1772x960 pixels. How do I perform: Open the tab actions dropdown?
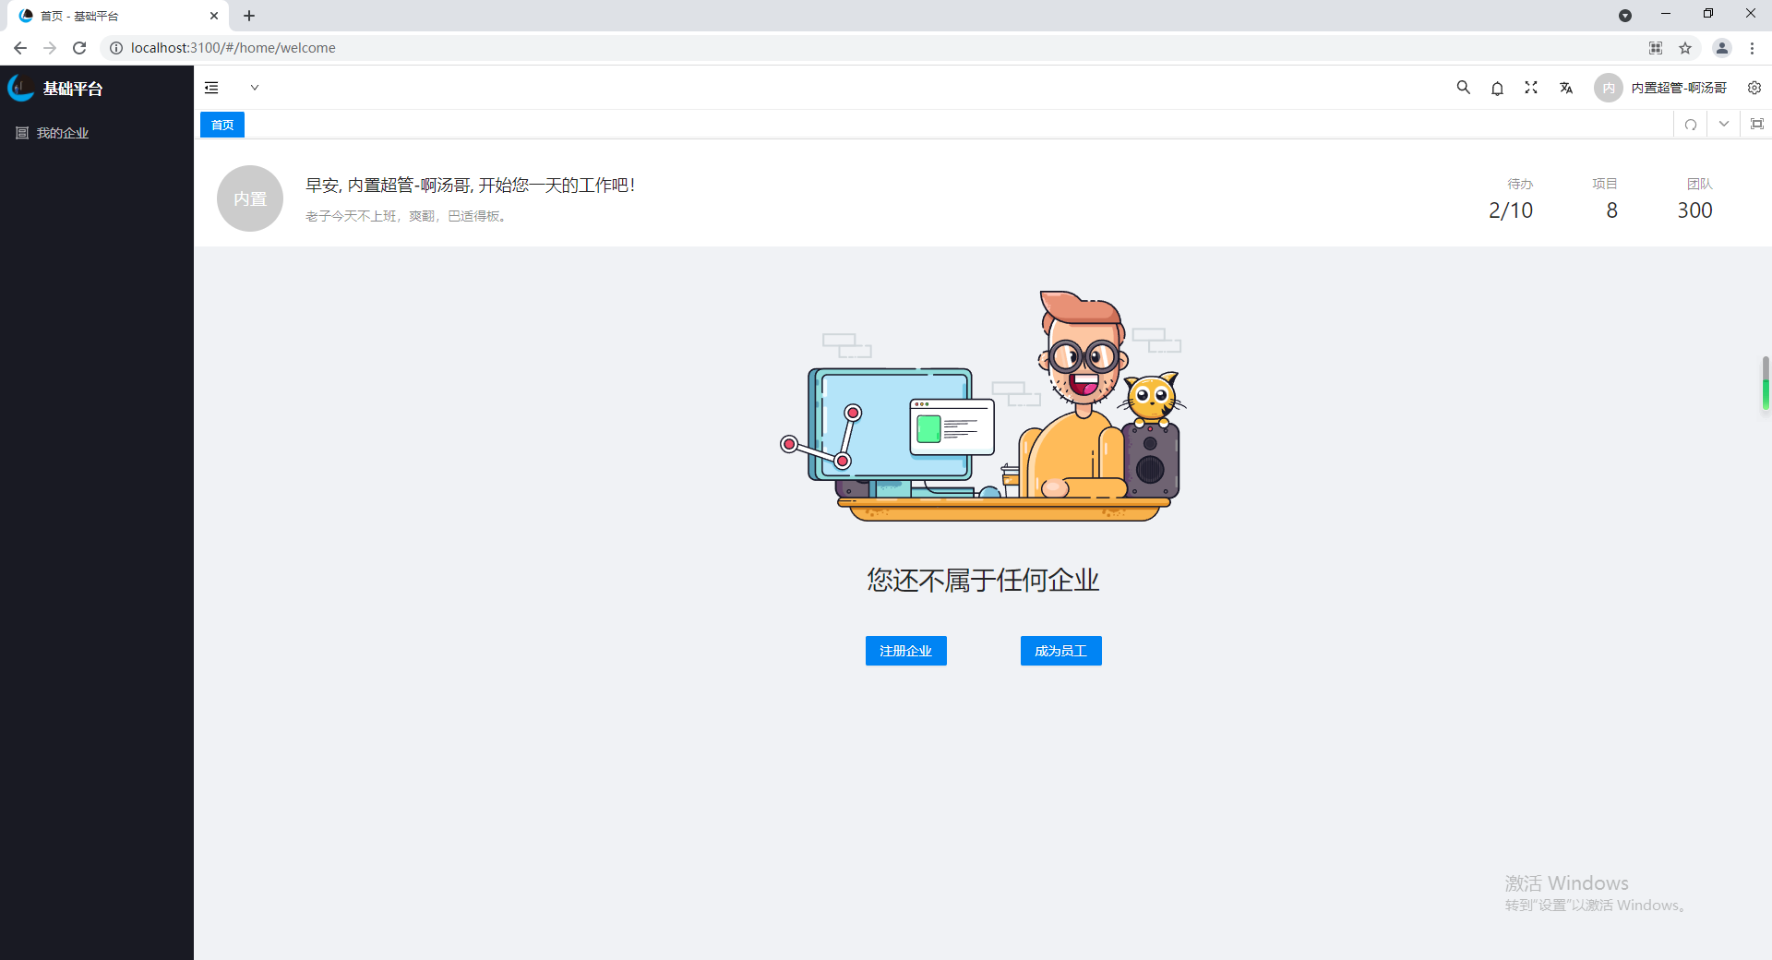coord(1723,124)
